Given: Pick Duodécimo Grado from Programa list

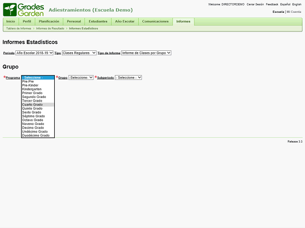Looking at the screenshot, I should coord(36,135).
